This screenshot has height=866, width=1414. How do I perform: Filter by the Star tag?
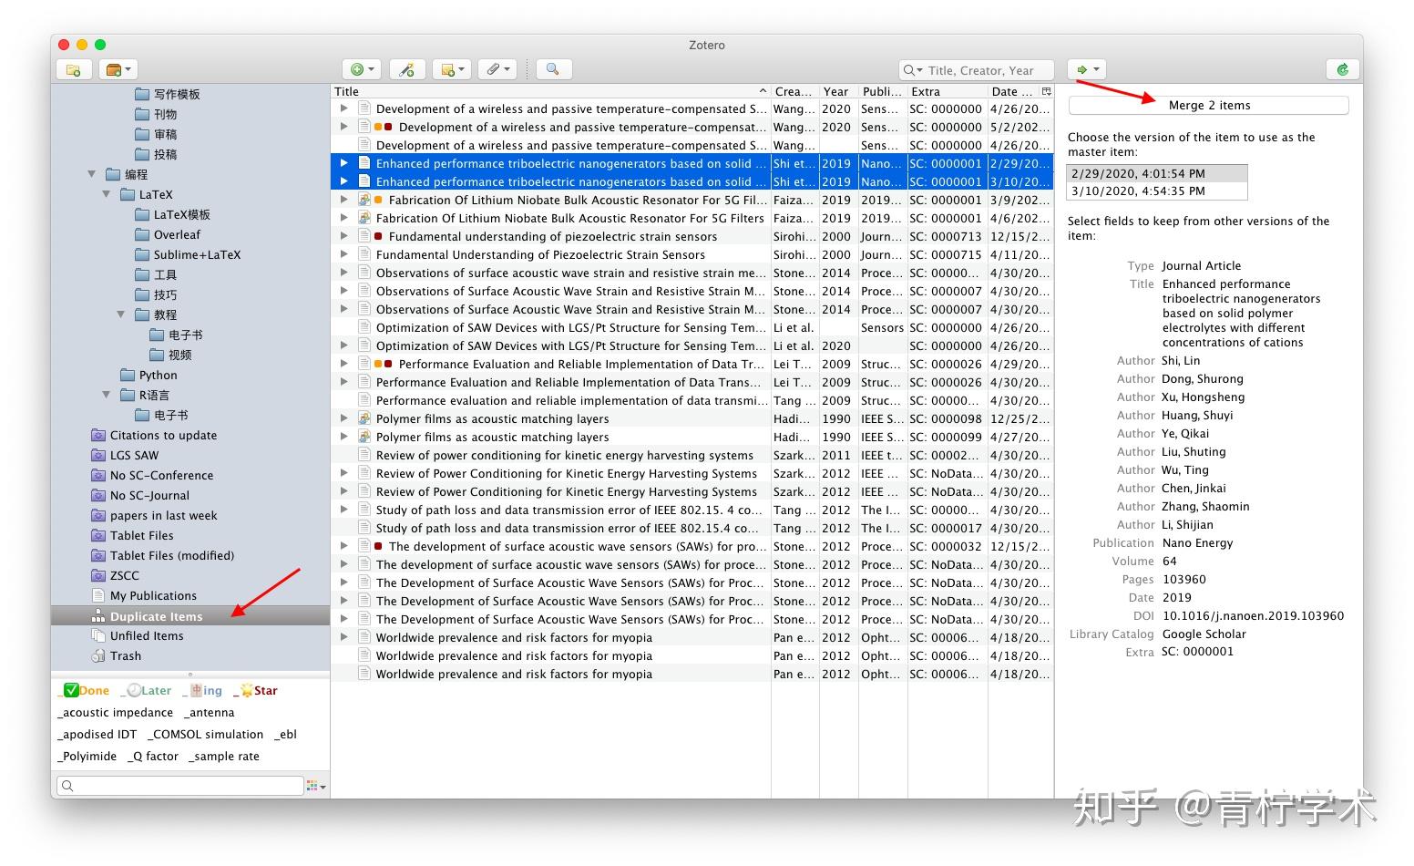click(256, 690)
